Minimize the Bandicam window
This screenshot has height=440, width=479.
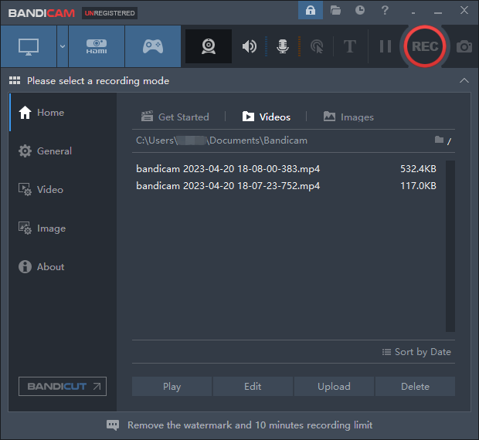click(438, 12)
